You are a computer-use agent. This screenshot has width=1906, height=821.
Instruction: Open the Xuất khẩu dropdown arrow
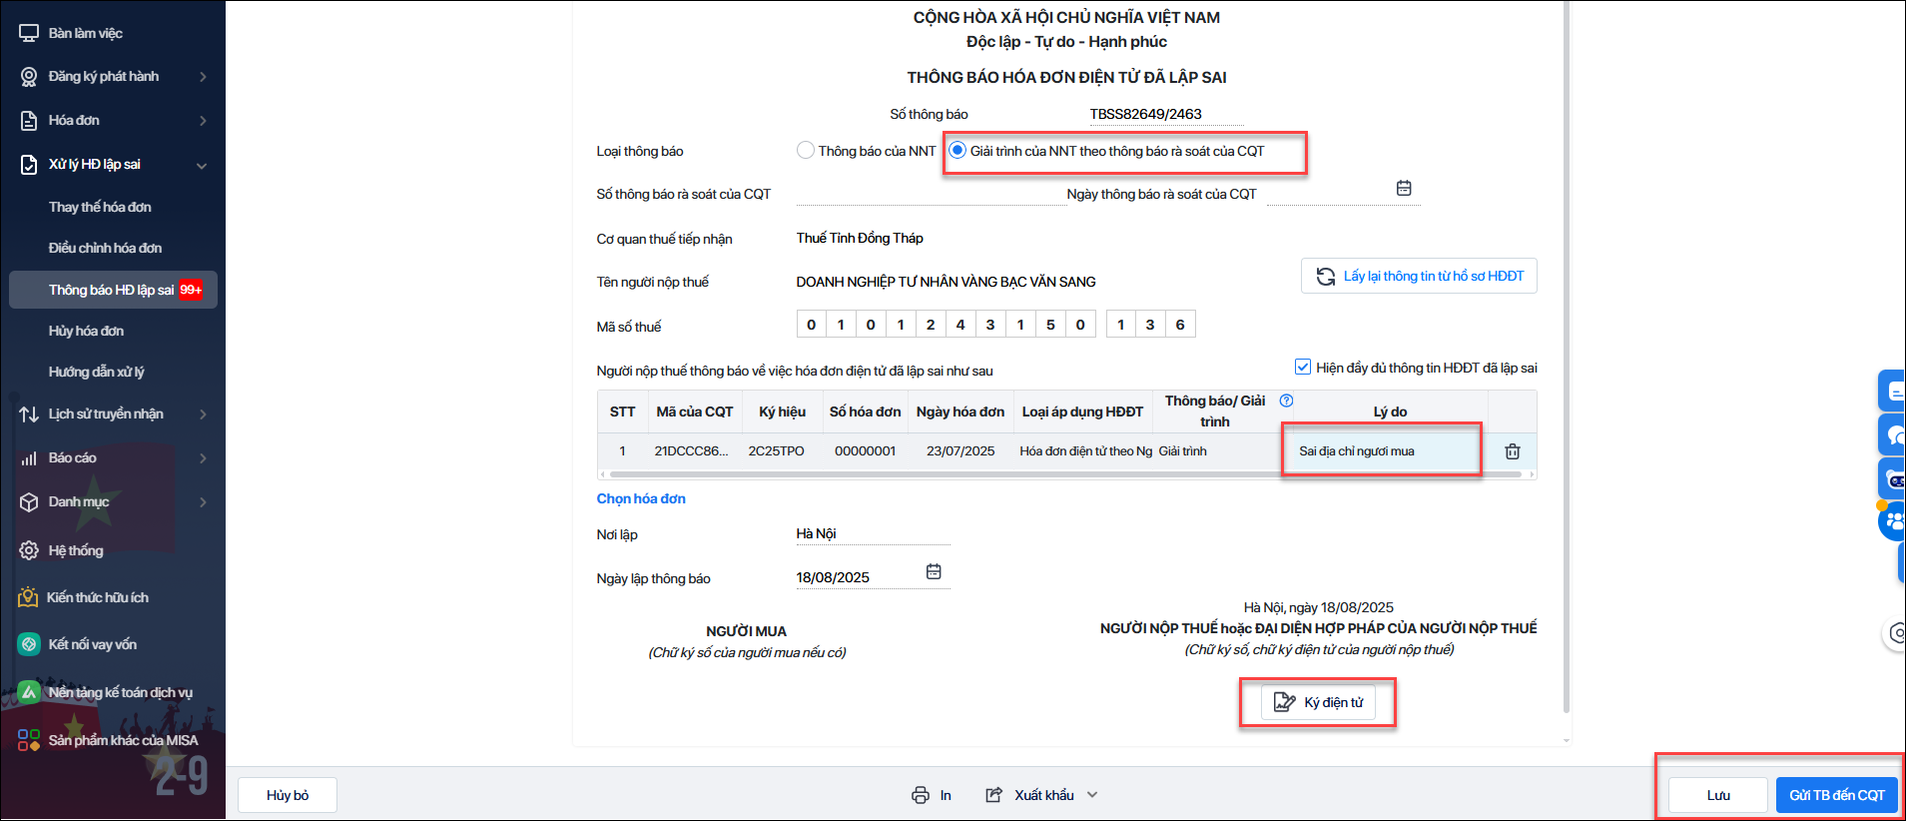pyautogui.click(x=1092, y=795)
